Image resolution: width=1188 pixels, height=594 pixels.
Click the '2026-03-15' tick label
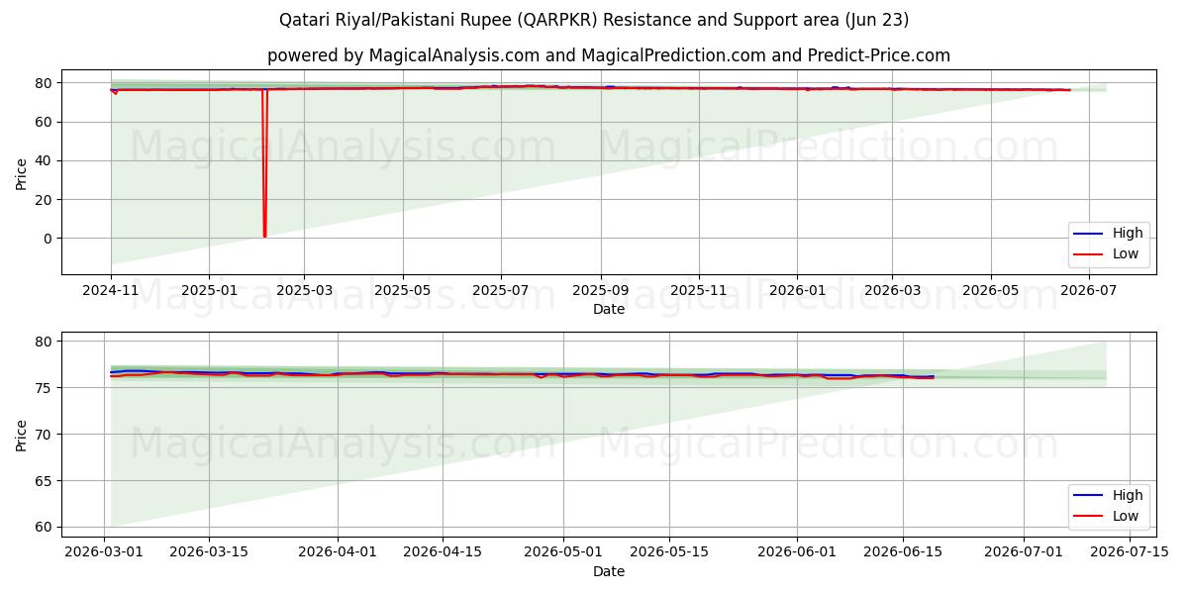pos(209,552)
